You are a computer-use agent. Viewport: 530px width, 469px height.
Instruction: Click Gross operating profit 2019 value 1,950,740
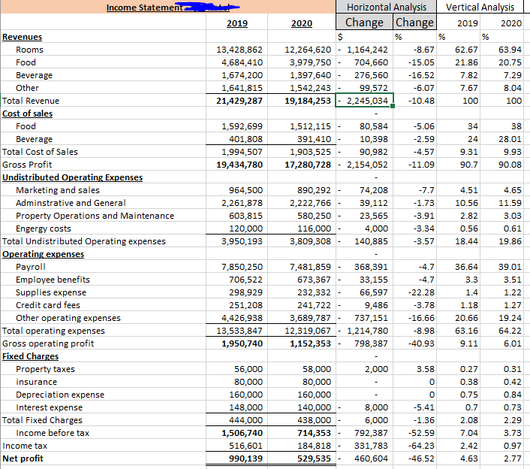[242, 343]
